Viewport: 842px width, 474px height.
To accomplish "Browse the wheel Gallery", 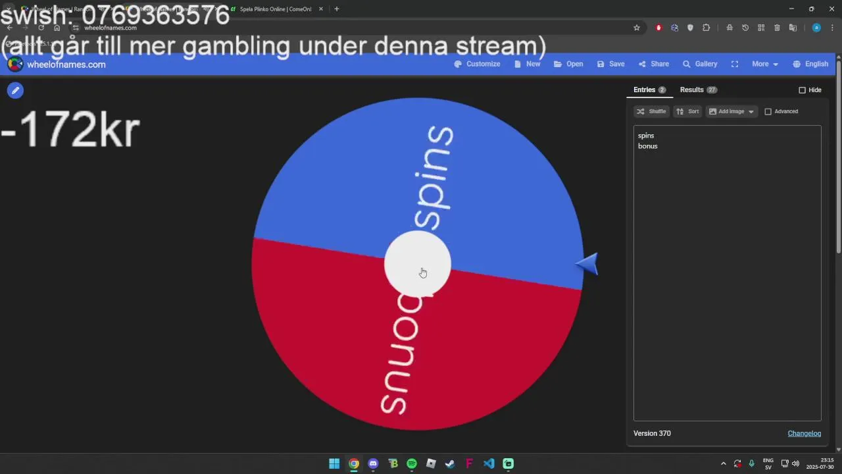I will 700,64.
